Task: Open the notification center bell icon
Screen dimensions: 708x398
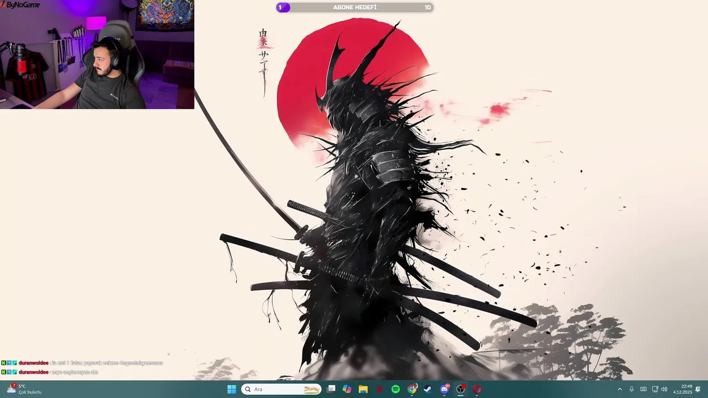Action: click(698, 389)
